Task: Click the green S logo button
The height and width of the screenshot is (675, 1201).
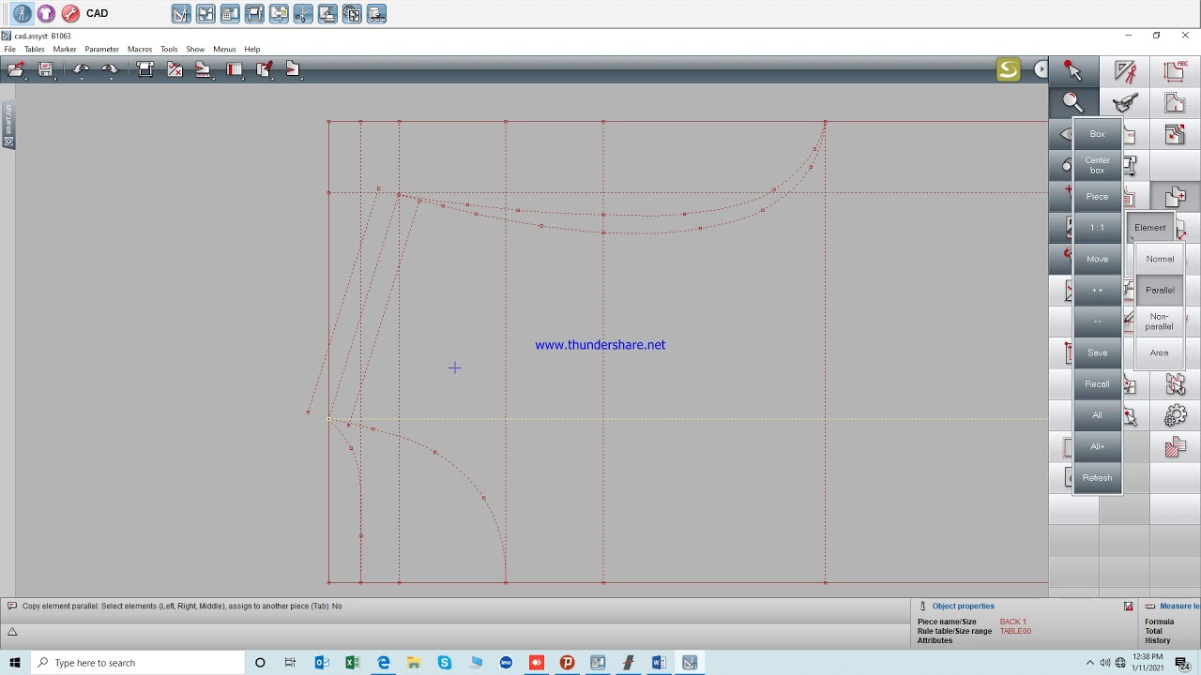Action: tap(1009, 69)
